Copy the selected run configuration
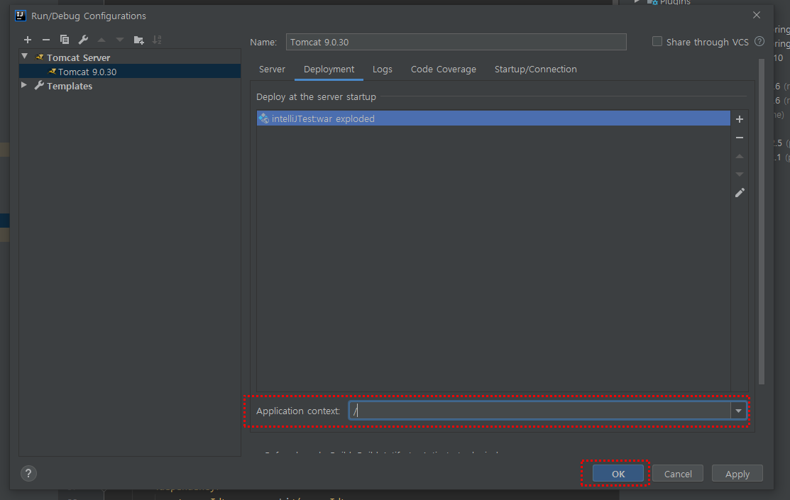This screenshot has width=790, height=500. click(x=65, y=40)
